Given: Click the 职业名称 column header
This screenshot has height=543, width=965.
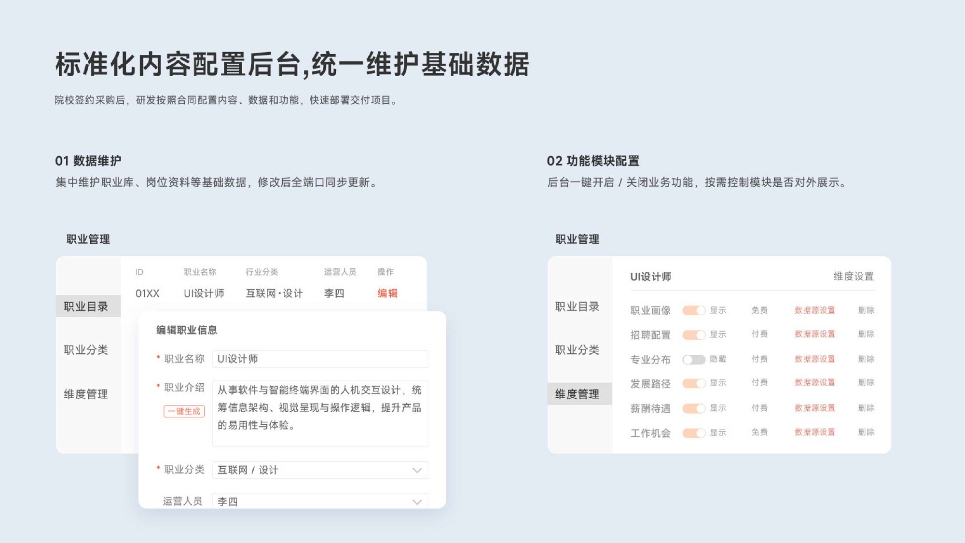Looking at the screenshot, I should (200, 272).
